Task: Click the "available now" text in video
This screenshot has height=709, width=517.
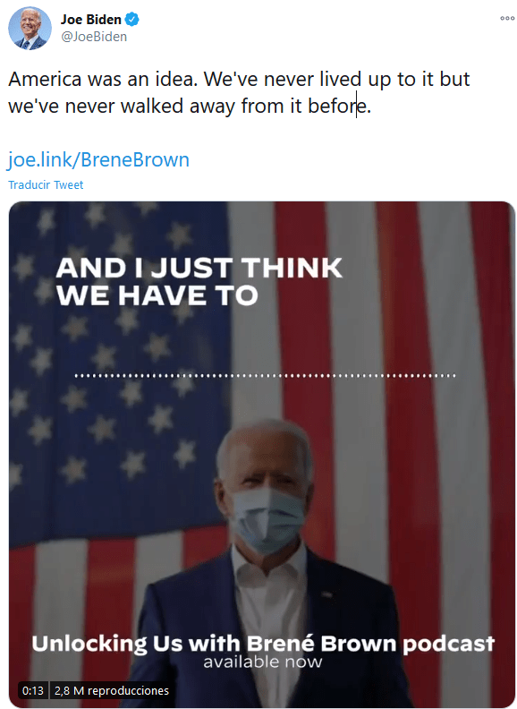Action: point(263,662)
